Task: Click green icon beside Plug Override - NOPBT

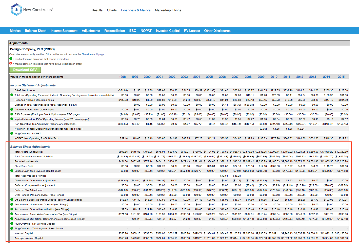Action: (x=12, y=133)
